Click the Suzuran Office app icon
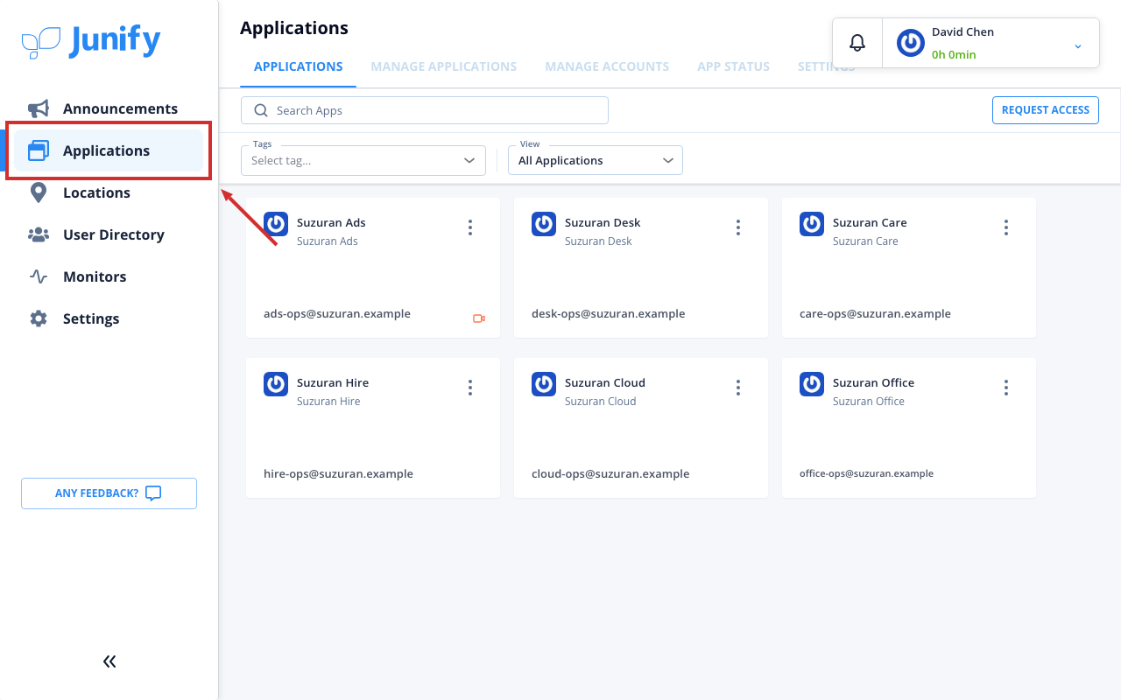The image size is (1121, 700). pos(812,384)
